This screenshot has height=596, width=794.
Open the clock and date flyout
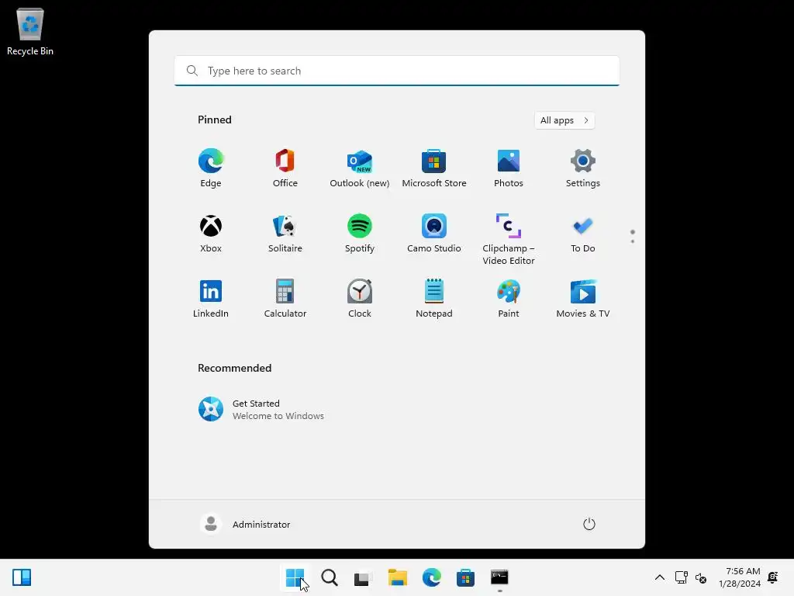[739, 577]
